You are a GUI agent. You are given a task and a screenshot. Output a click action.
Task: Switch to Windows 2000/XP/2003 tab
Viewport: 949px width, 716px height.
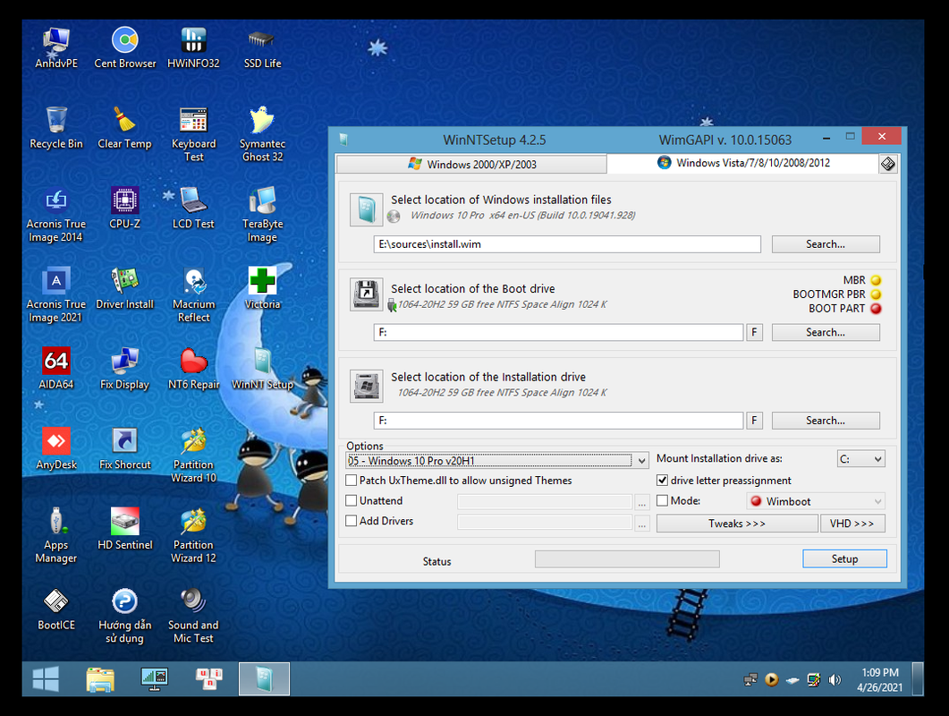(471, 164)
